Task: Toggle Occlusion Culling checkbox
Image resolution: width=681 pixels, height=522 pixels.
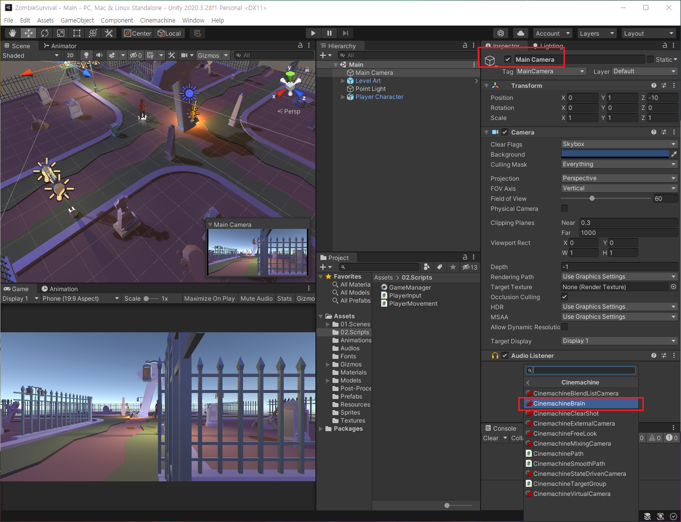Action: pyautogui.click(x=564, y=297)
